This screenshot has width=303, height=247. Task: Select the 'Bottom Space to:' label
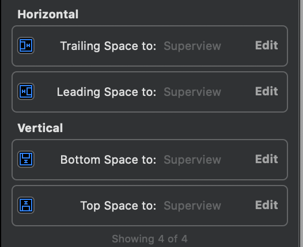[108, 160]
